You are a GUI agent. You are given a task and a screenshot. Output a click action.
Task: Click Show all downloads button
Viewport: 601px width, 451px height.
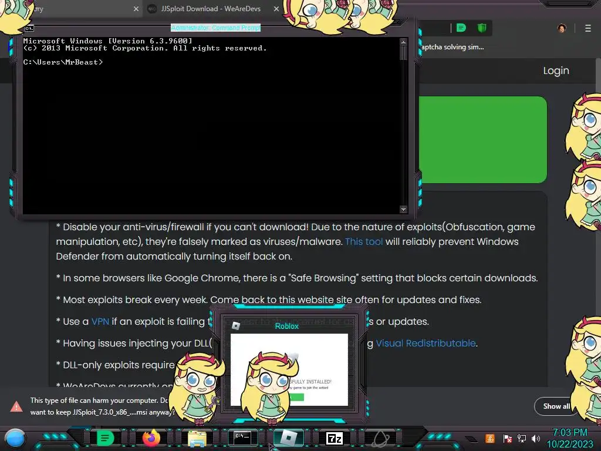(556, 406)
